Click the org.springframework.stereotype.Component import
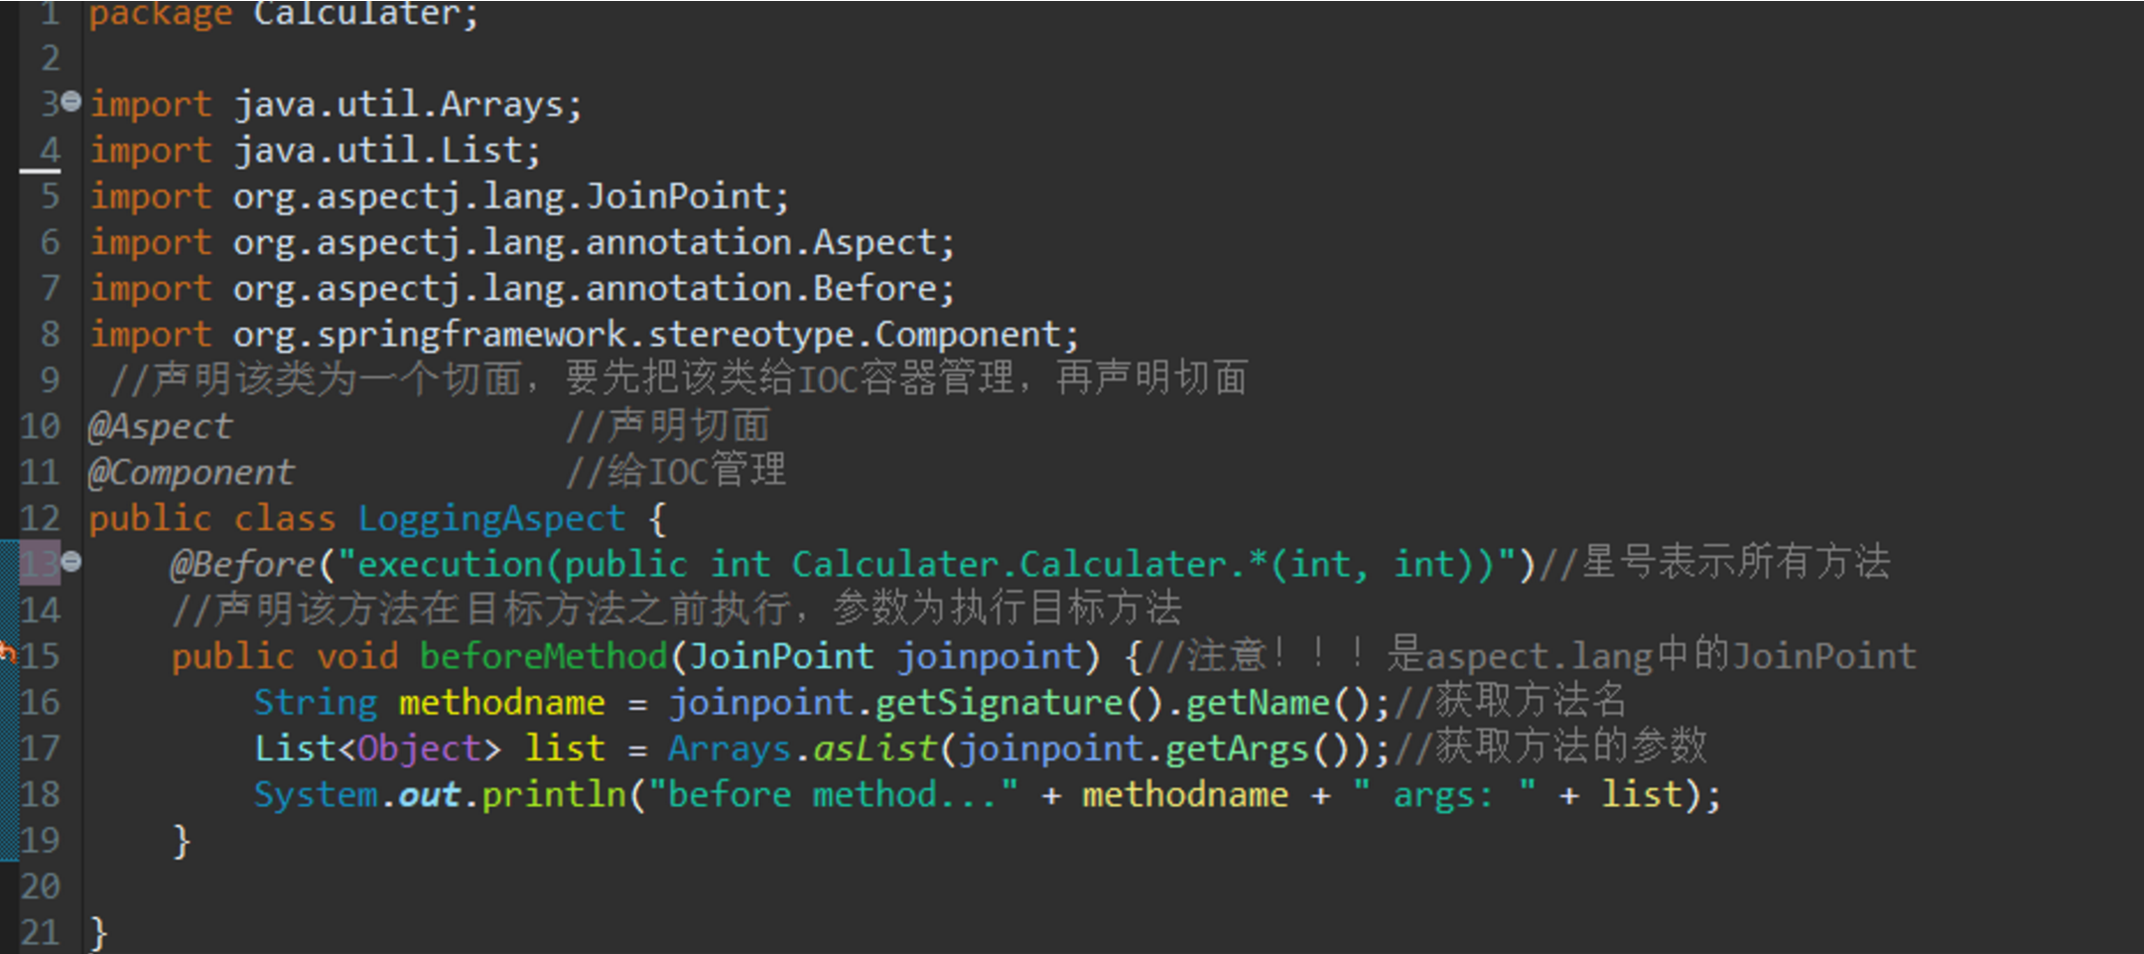The height and width of the screenshot is (954, 2144). 655,335
